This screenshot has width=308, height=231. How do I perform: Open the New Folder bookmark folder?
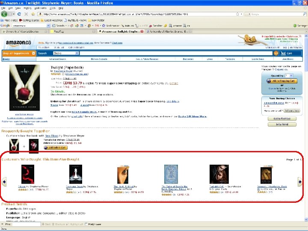tap(96, 20)
